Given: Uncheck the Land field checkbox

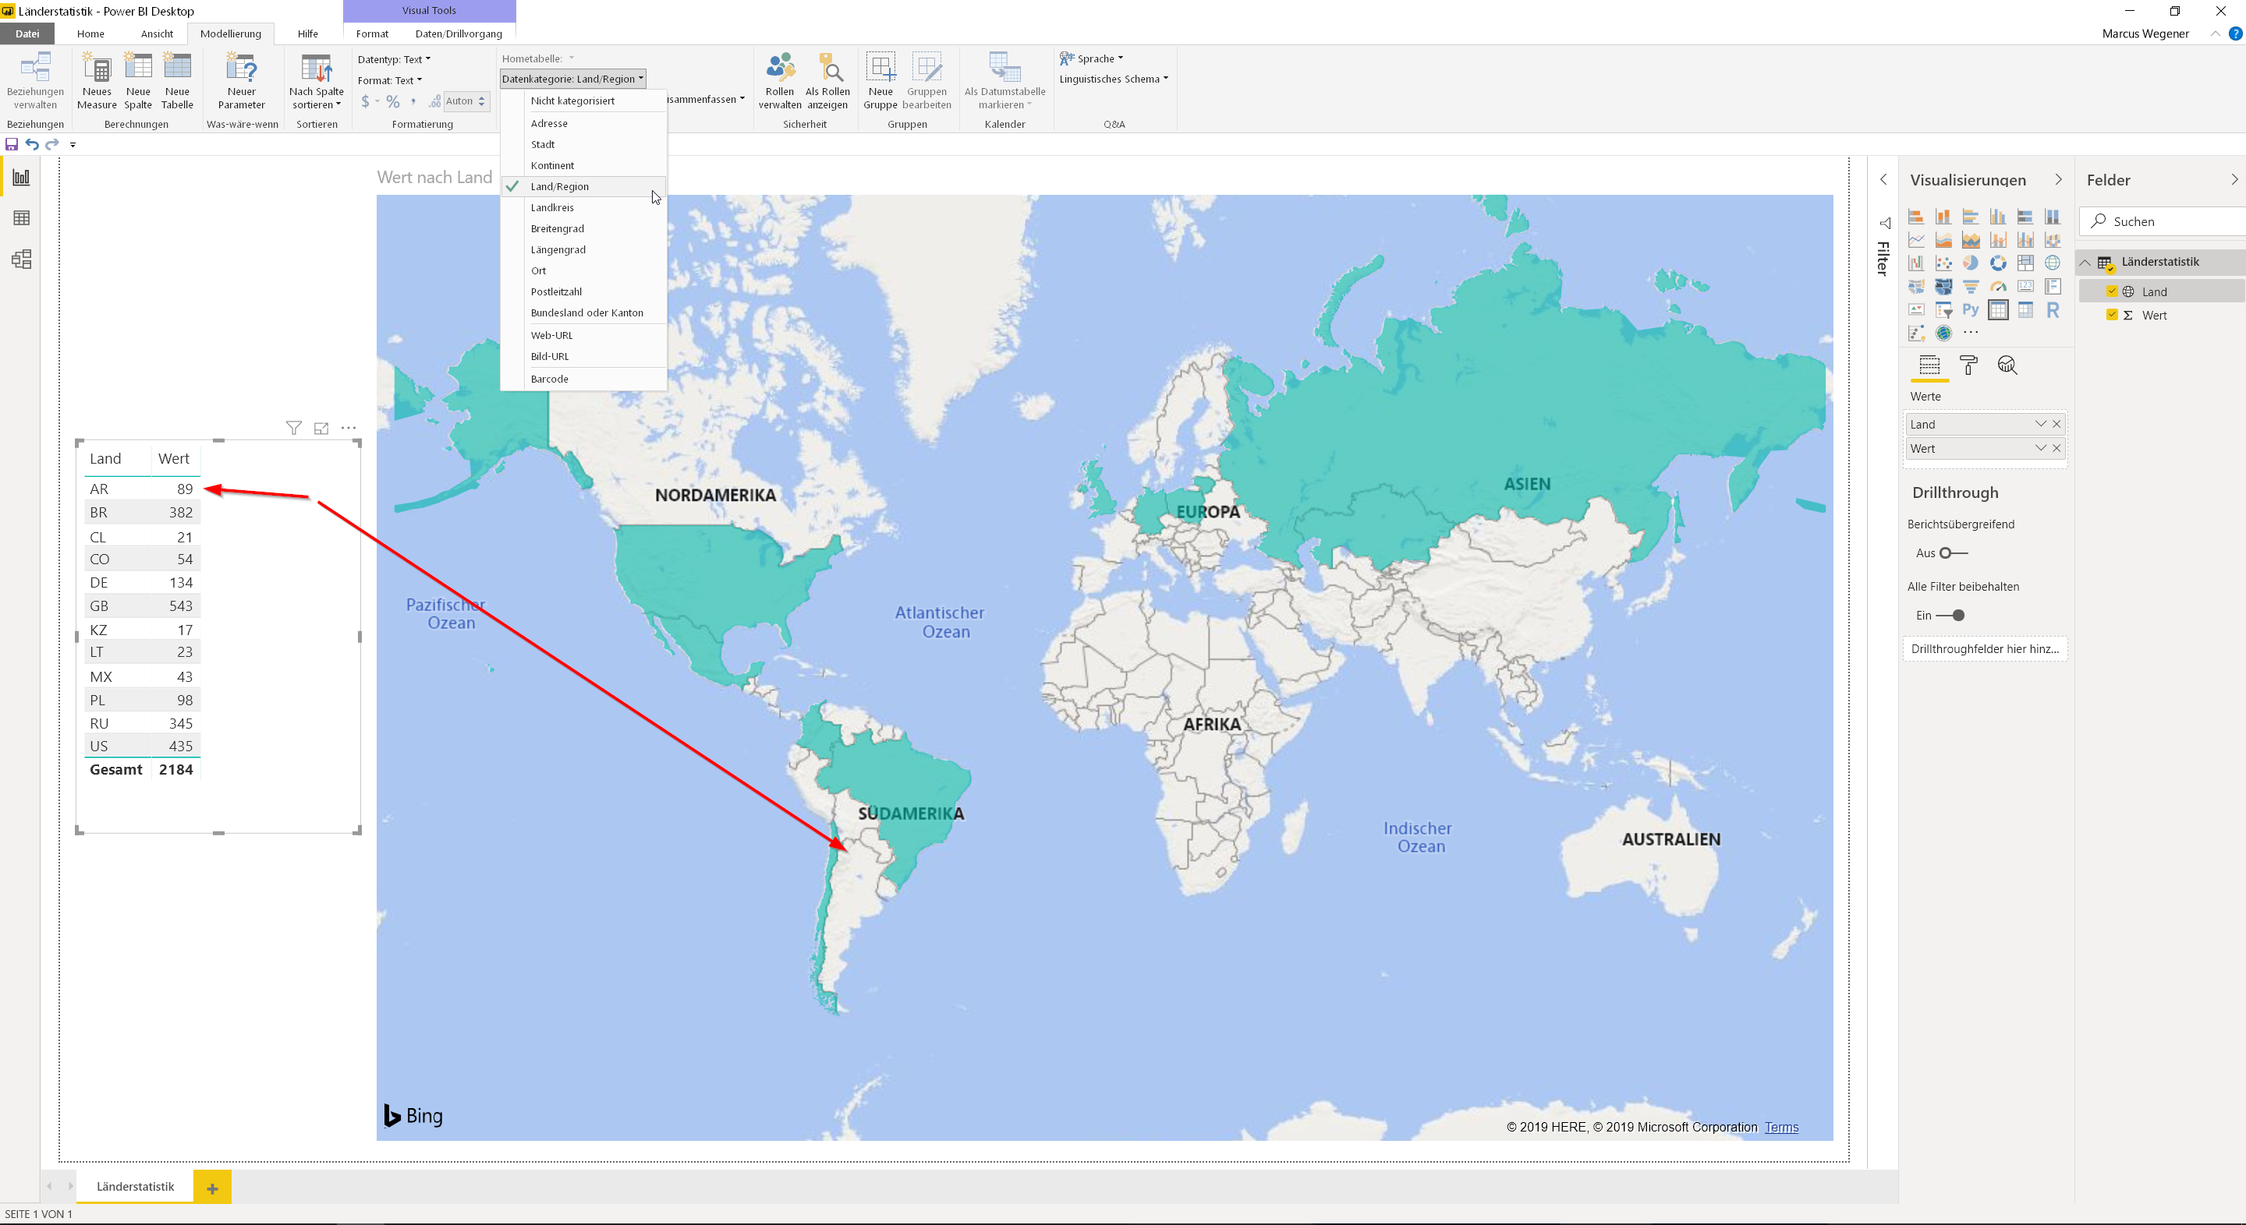Looking at the screenshot, I should coord(2112,291).
